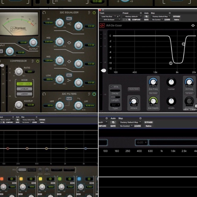Click the AVA De-Esser red logo icon
The width and height of the screenshot is (197, 197).
pos(102,25)
